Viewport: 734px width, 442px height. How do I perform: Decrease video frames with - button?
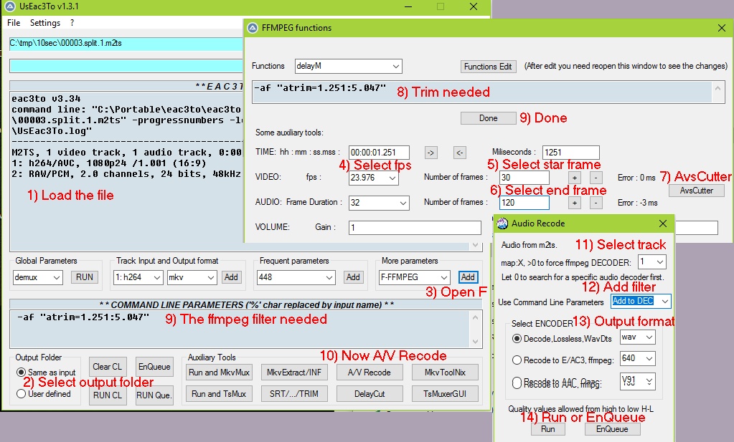point(596,178)
